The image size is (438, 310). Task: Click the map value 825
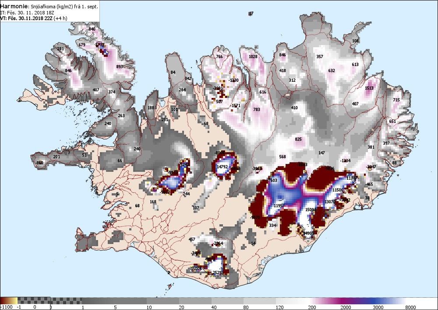(x=298, y=139)
